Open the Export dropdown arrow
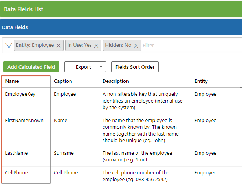 (101, 67)
